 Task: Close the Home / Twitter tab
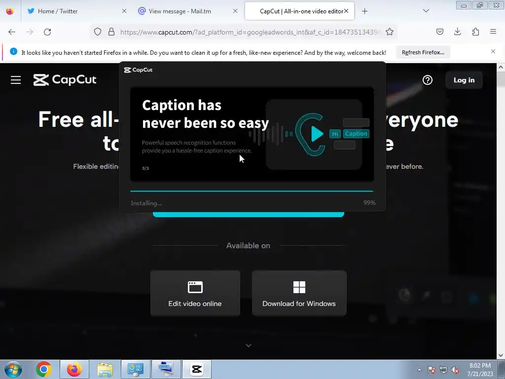click(124, 11)
